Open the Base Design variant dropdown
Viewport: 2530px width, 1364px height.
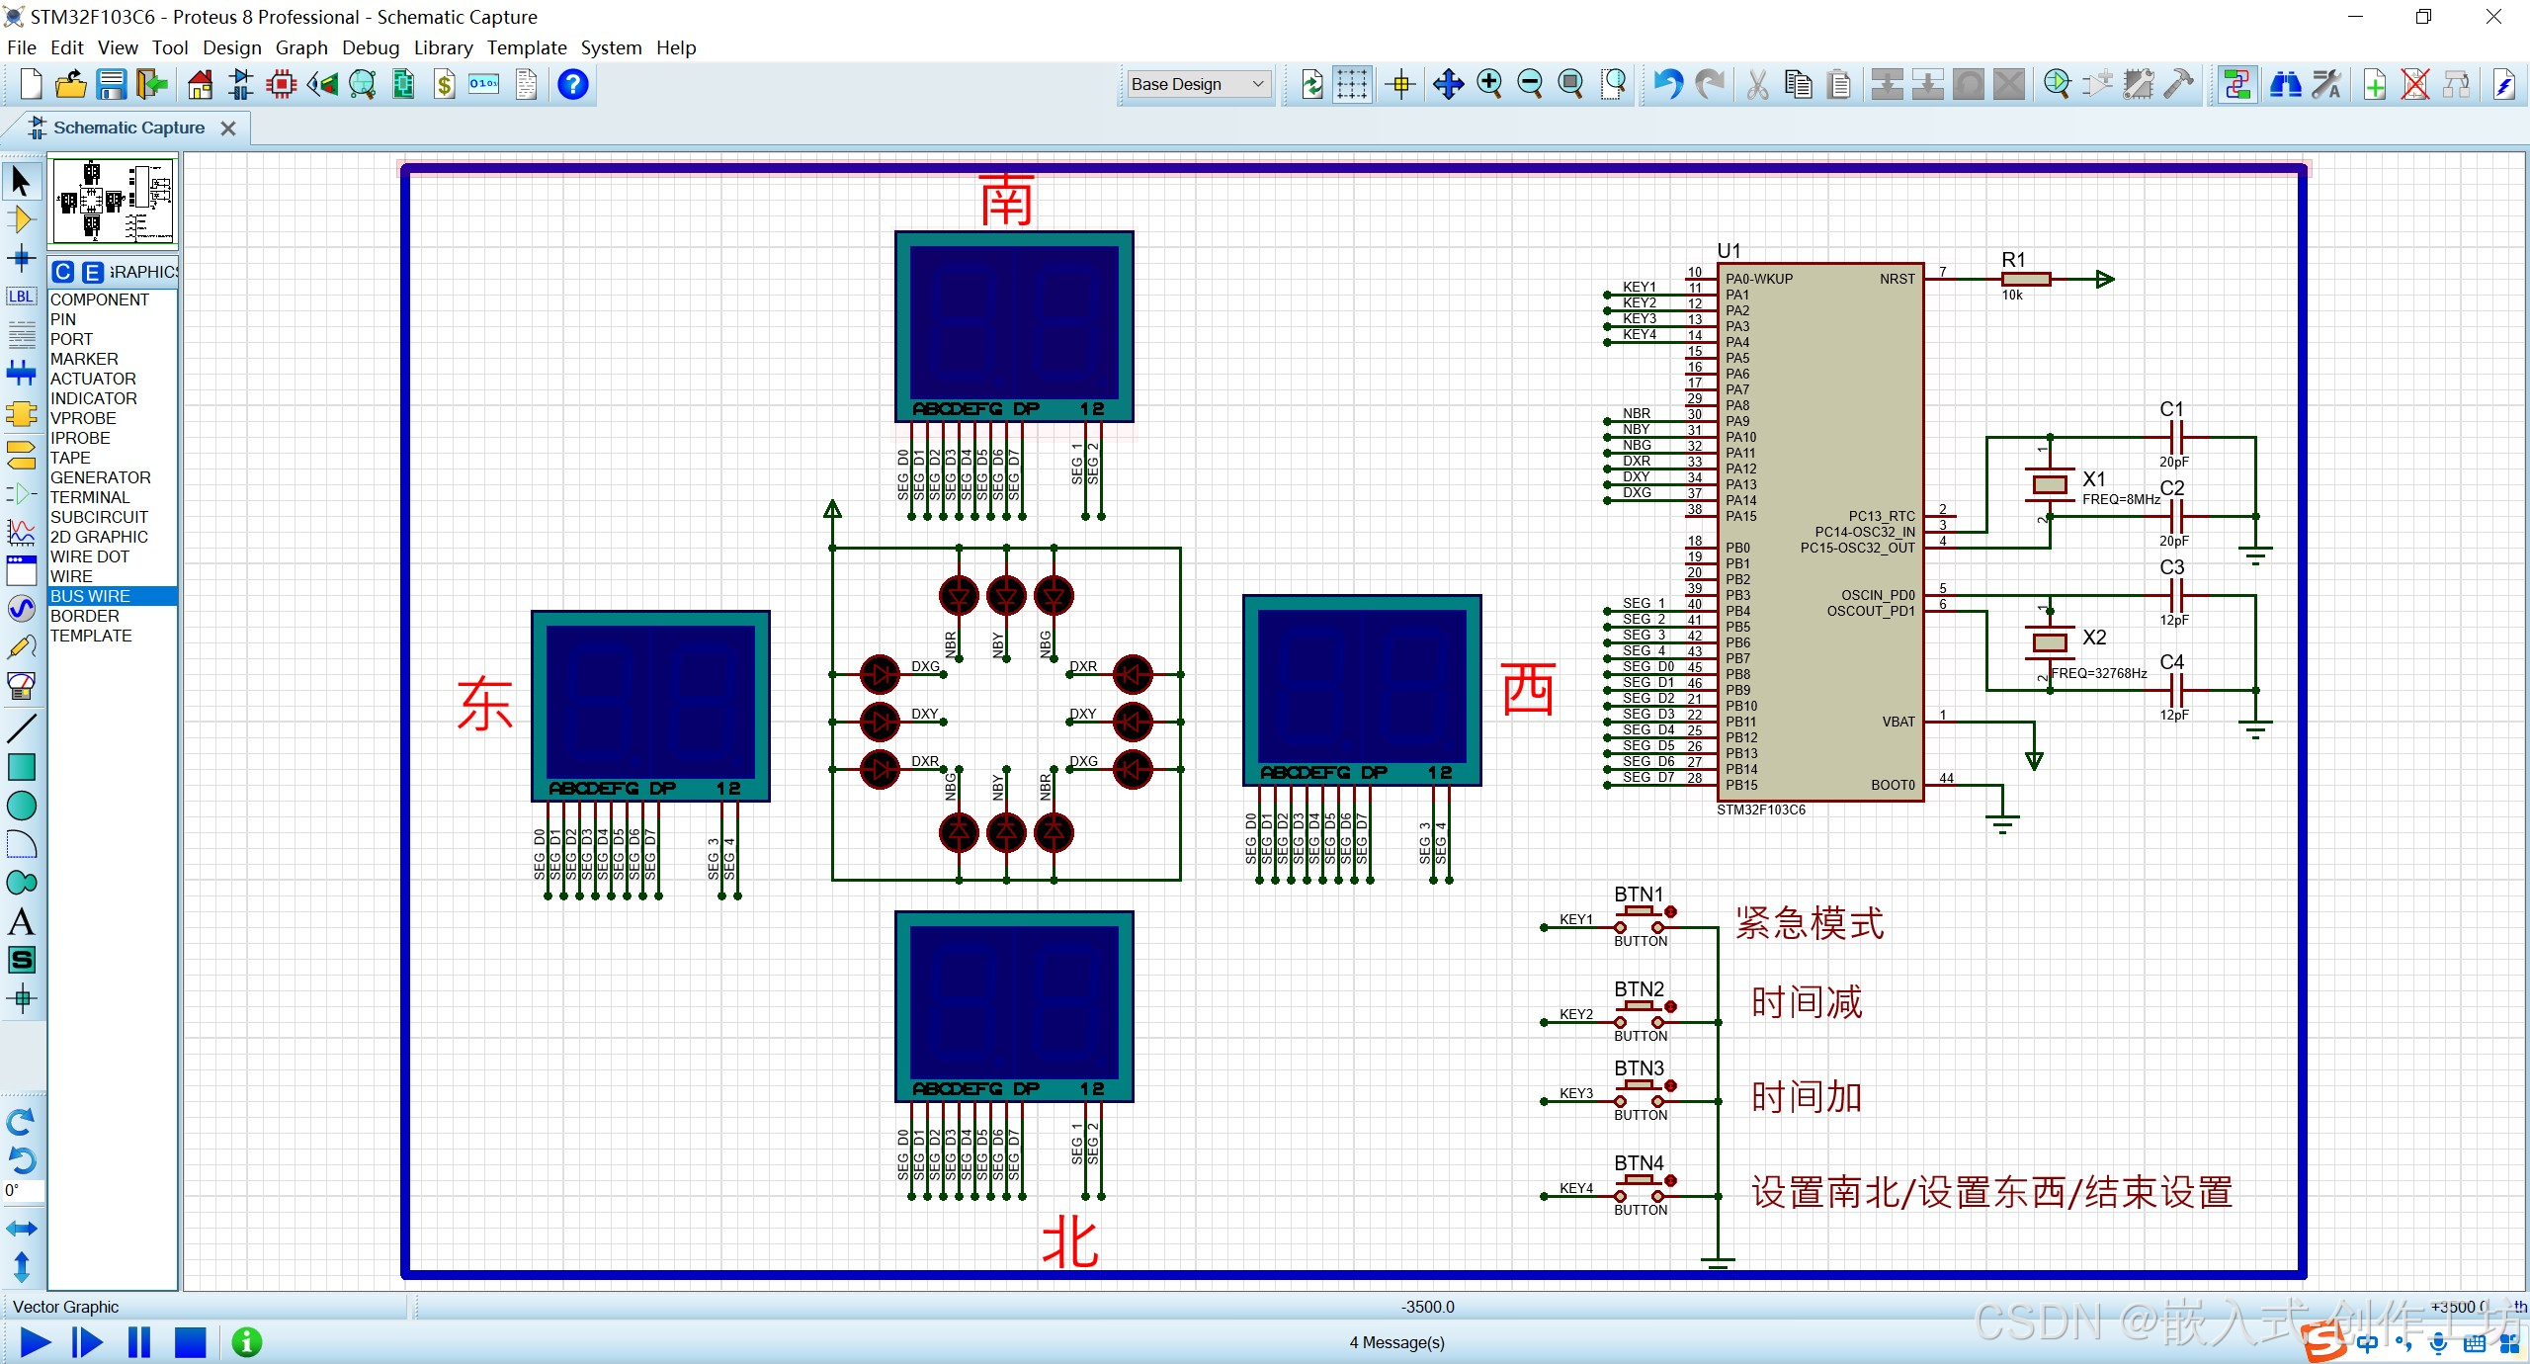point(1198,85)
